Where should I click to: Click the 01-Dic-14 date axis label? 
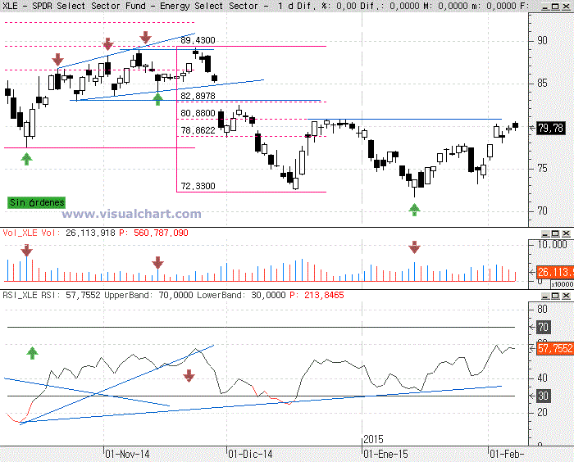pos(250,455)
